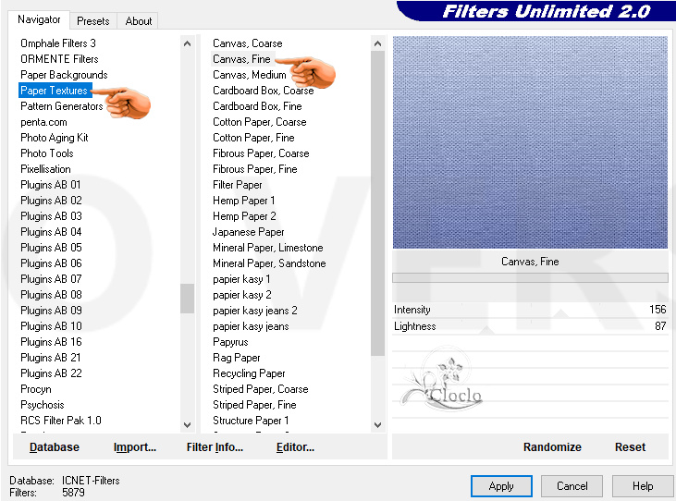Select Paper Textures filter category
This screenshot has width=676, height=501.
pos(54,91)
